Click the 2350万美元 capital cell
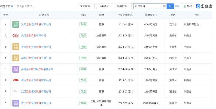 point(151,80)
